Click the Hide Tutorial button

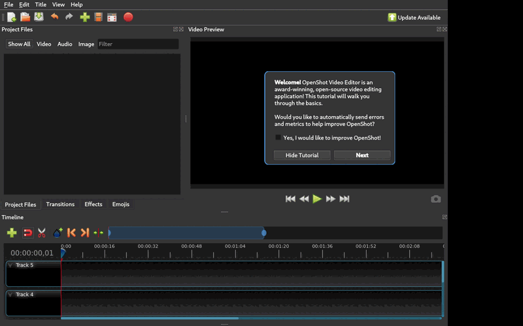(x=302, y=155)
